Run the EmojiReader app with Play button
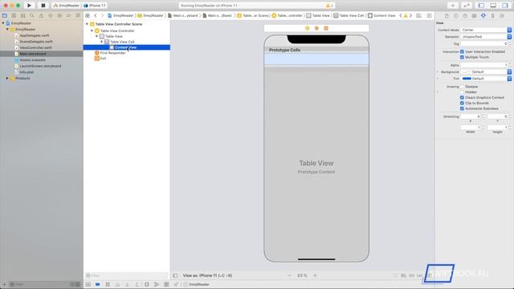Screen dimensions: 514x289 (x=29, y=6)
